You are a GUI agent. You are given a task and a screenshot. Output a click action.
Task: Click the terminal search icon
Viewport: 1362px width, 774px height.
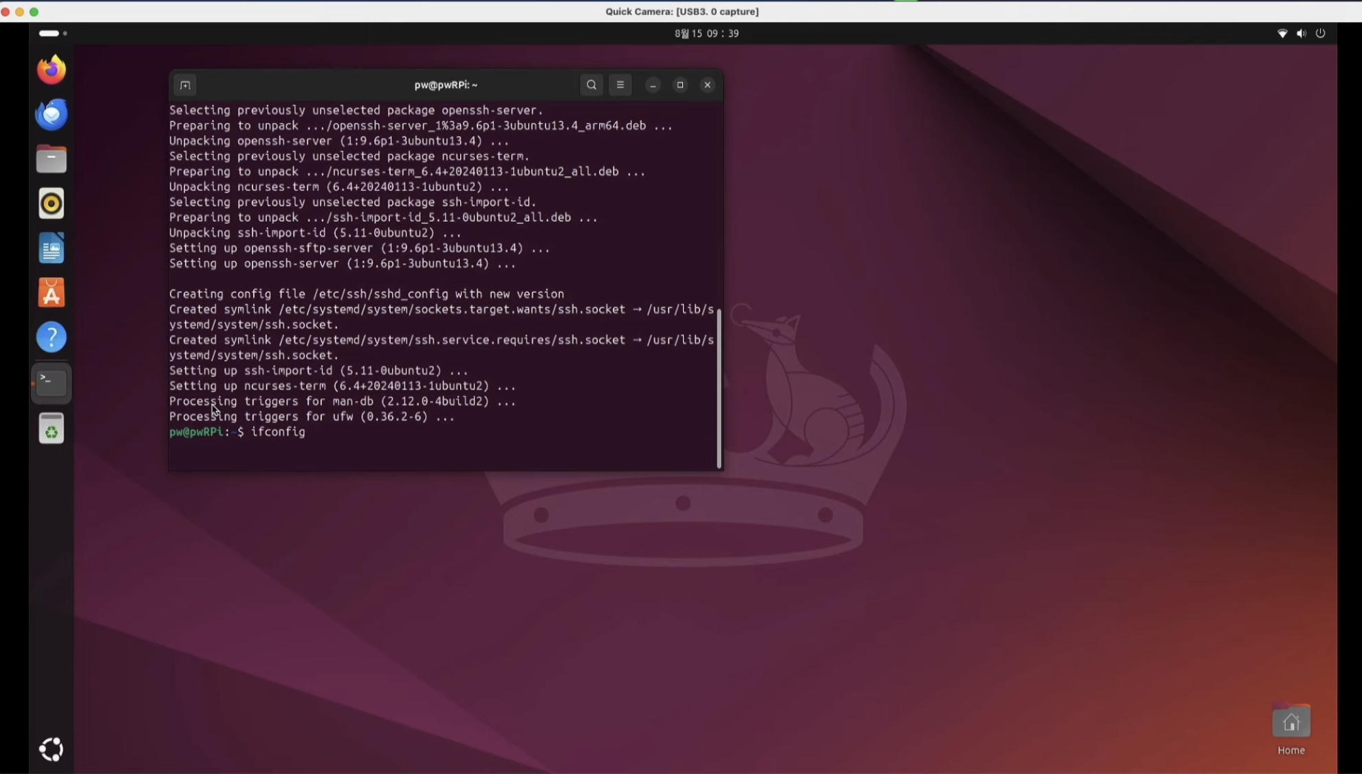click(592, 85)
